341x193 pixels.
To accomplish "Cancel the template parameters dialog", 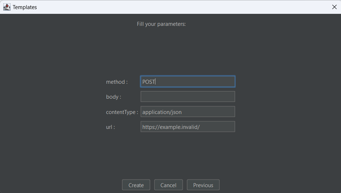I will (x=168, y=185).
